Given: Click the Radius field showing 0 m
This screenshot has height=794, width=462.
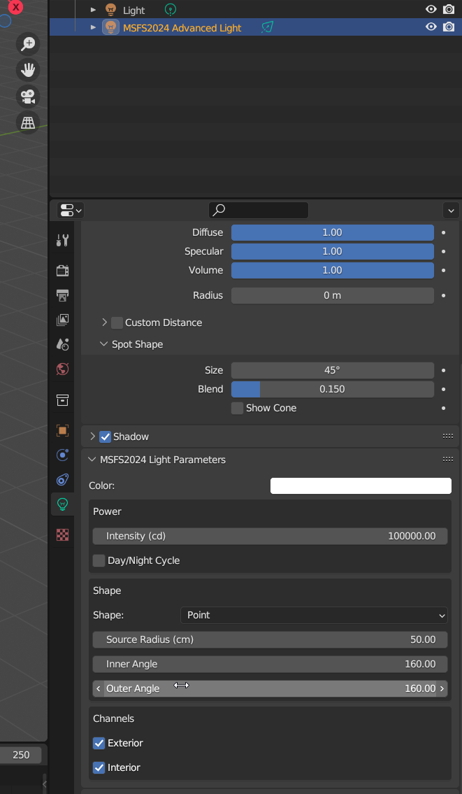Looking at the screenshot, I should pyautogui.click(x=333, y=295).
